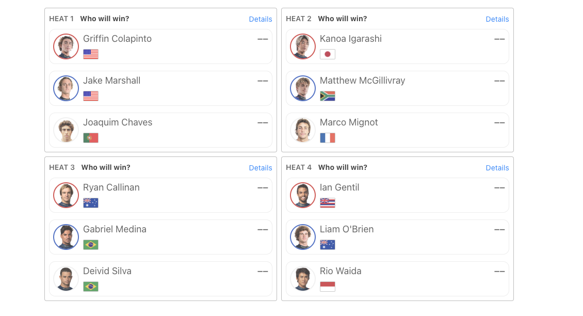583x316 pixels.
Task: Select Joaquim Chaves as Heat 1 winner
Action: click(x=160, y=130)
